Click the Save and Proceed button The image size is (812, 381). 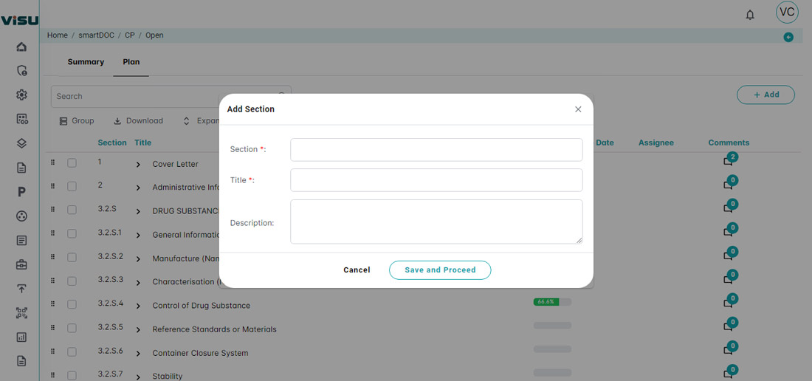pos(440,270)
